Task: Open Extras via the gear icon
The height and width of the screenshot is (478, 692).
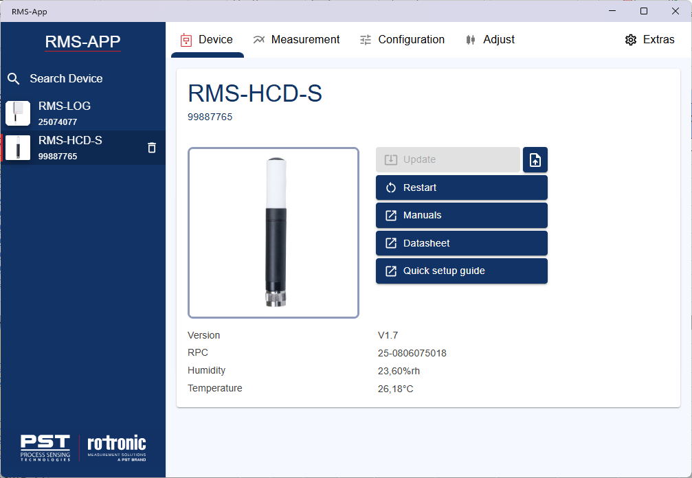Action: coord(631,40)
